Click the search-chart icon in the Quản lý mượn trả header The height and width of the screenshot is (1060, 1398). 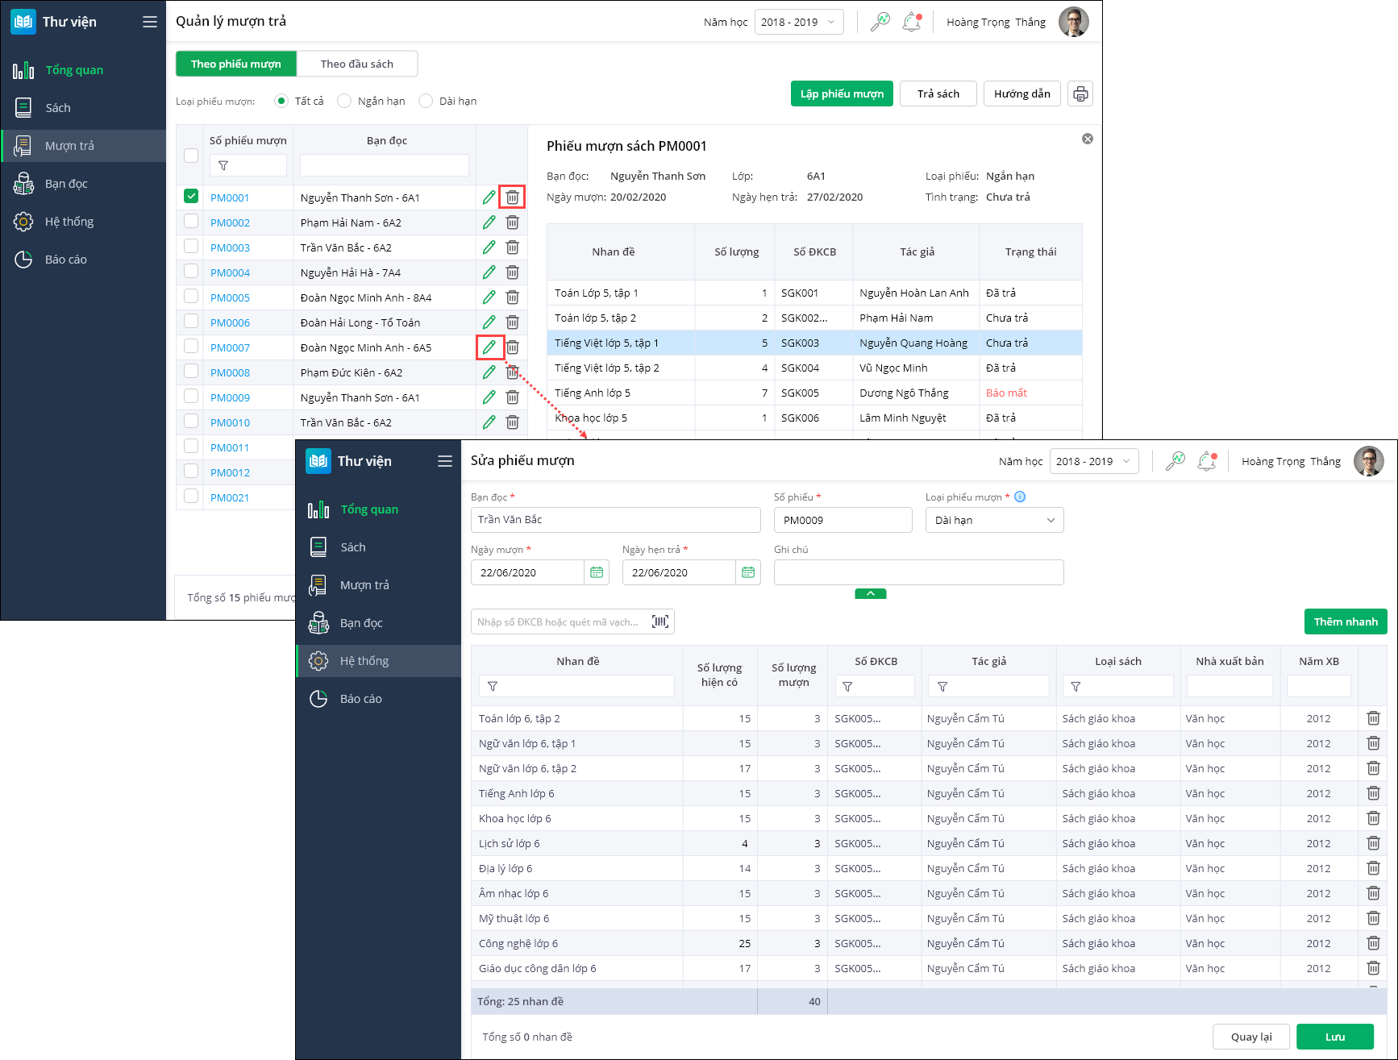pos(880,22)
